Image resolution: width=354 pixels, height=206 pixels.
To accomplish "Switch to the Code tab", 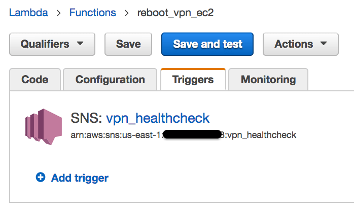I will click(35, 80).
